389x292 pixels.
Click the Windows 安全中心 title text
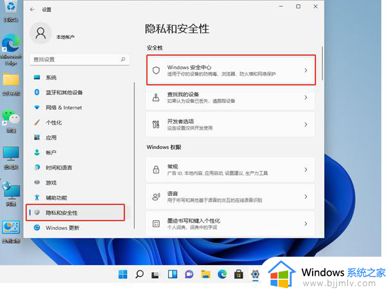tap(189, 67)
